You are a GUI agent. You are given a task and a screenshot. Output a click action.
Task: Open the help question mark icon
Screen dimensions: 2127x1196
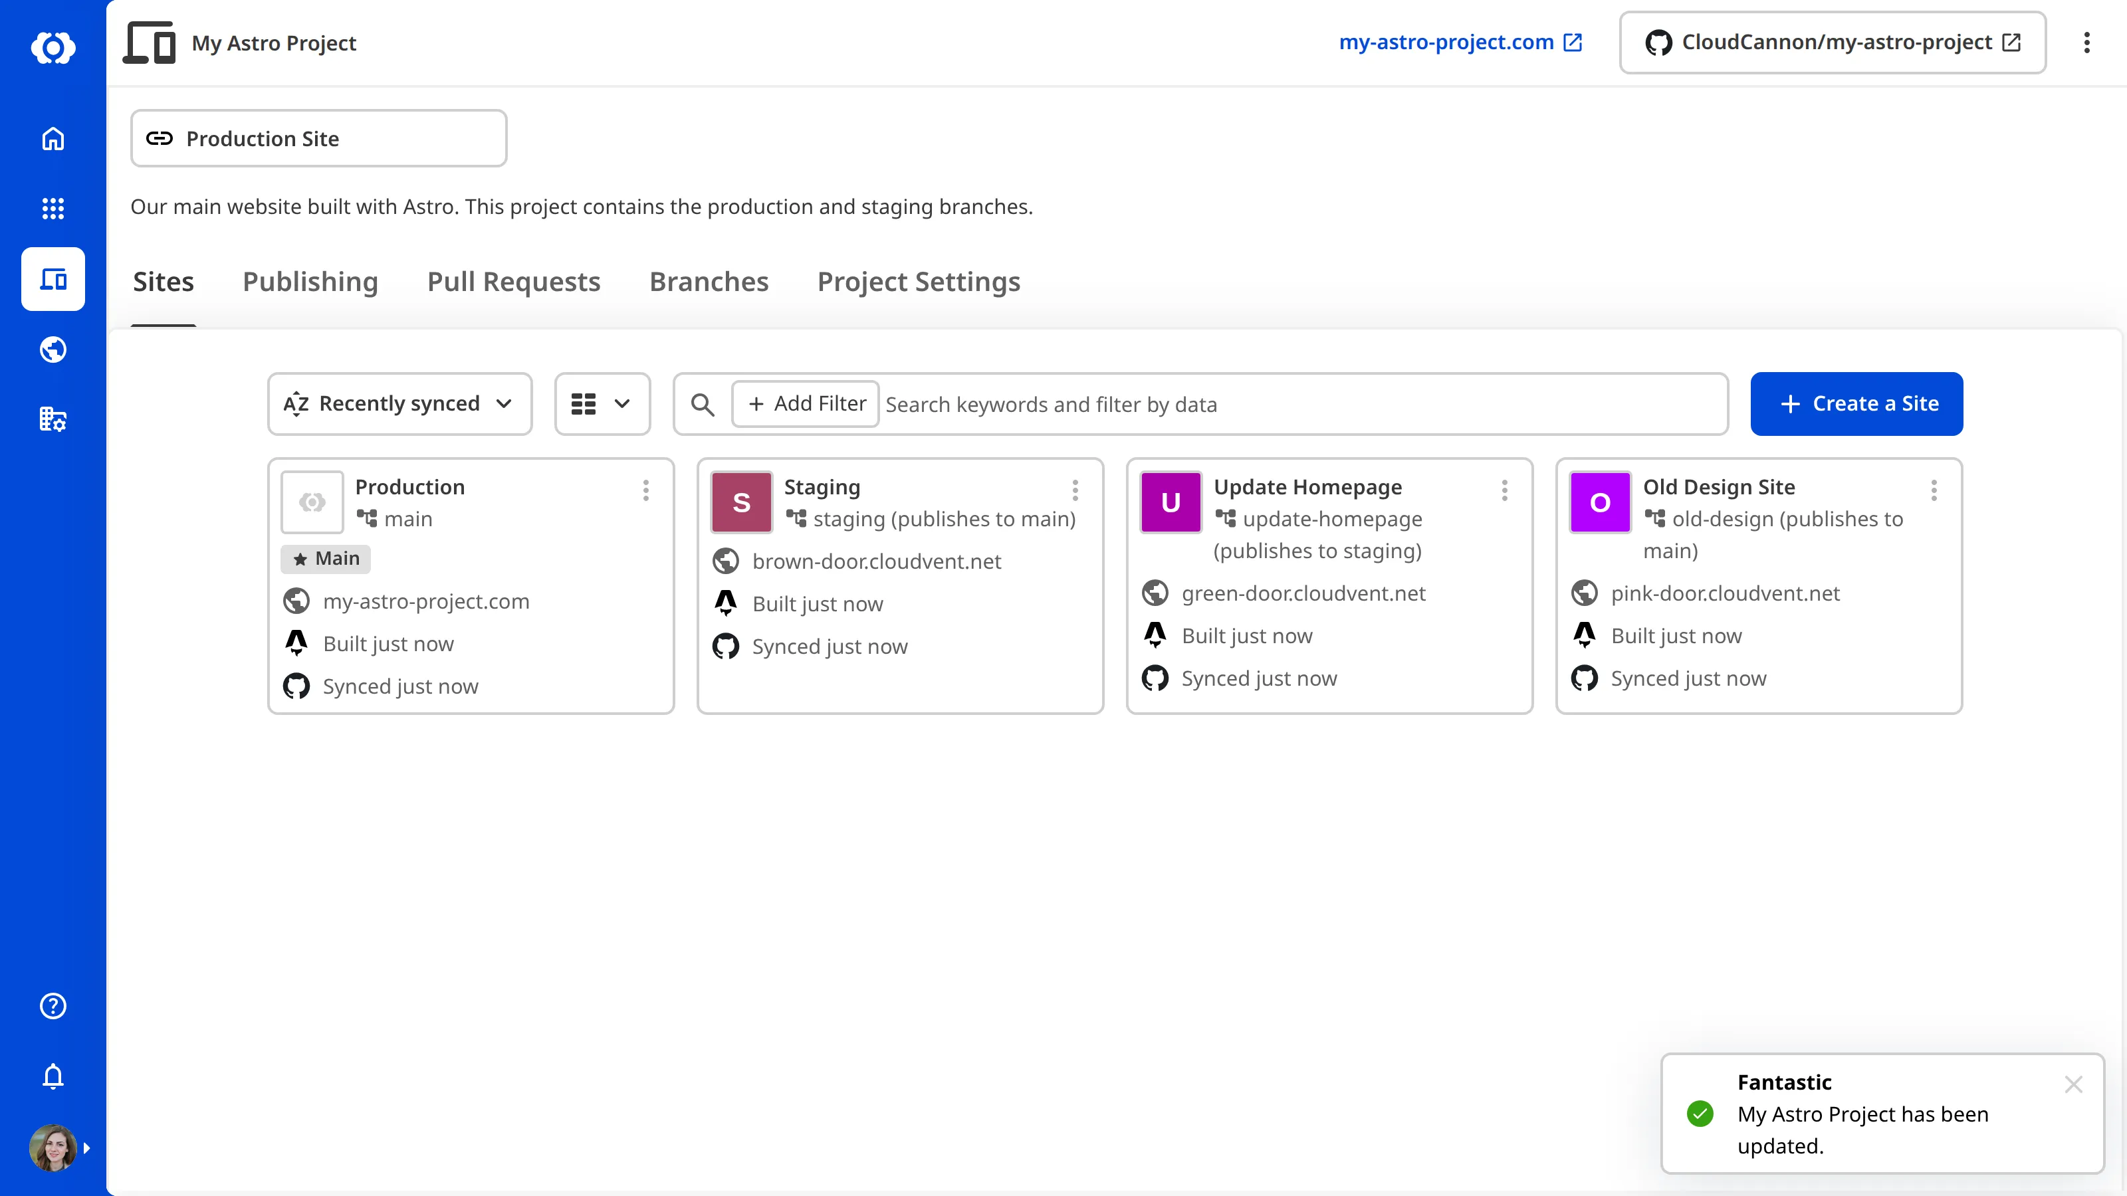[53, 1005]
